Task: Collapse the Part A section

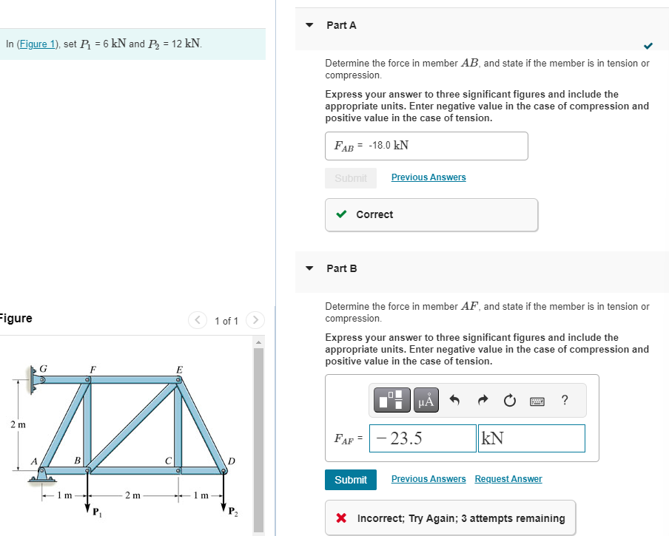Action: pyautogui.click(x=309, y=25)
